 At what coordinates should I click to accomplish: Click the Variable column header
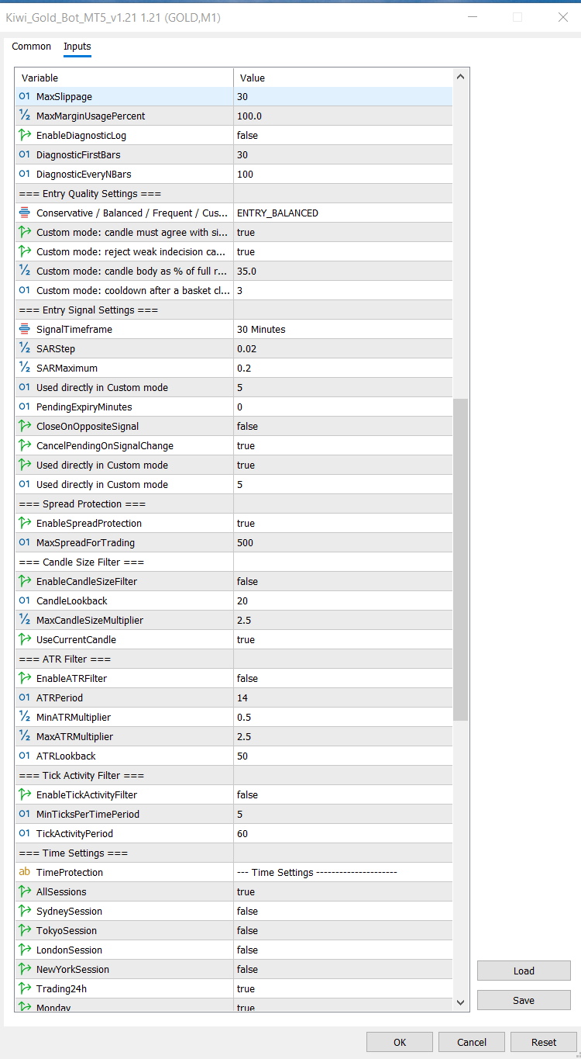[x=124, y=78]
